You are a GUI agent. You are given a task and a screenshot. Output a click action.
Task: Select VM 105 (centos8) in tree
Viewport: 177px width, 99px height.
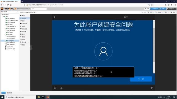coord(11,29)
